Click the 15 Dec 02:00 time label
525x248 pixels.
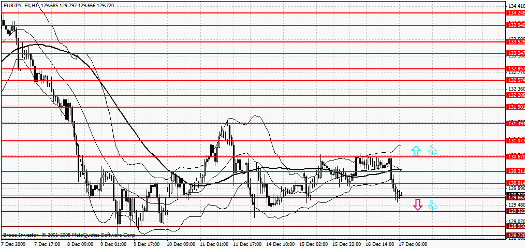(314, 244)
